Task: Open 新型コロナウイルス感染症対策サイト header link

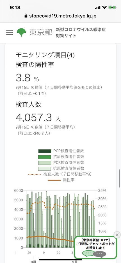Action: tap(81, 32)
